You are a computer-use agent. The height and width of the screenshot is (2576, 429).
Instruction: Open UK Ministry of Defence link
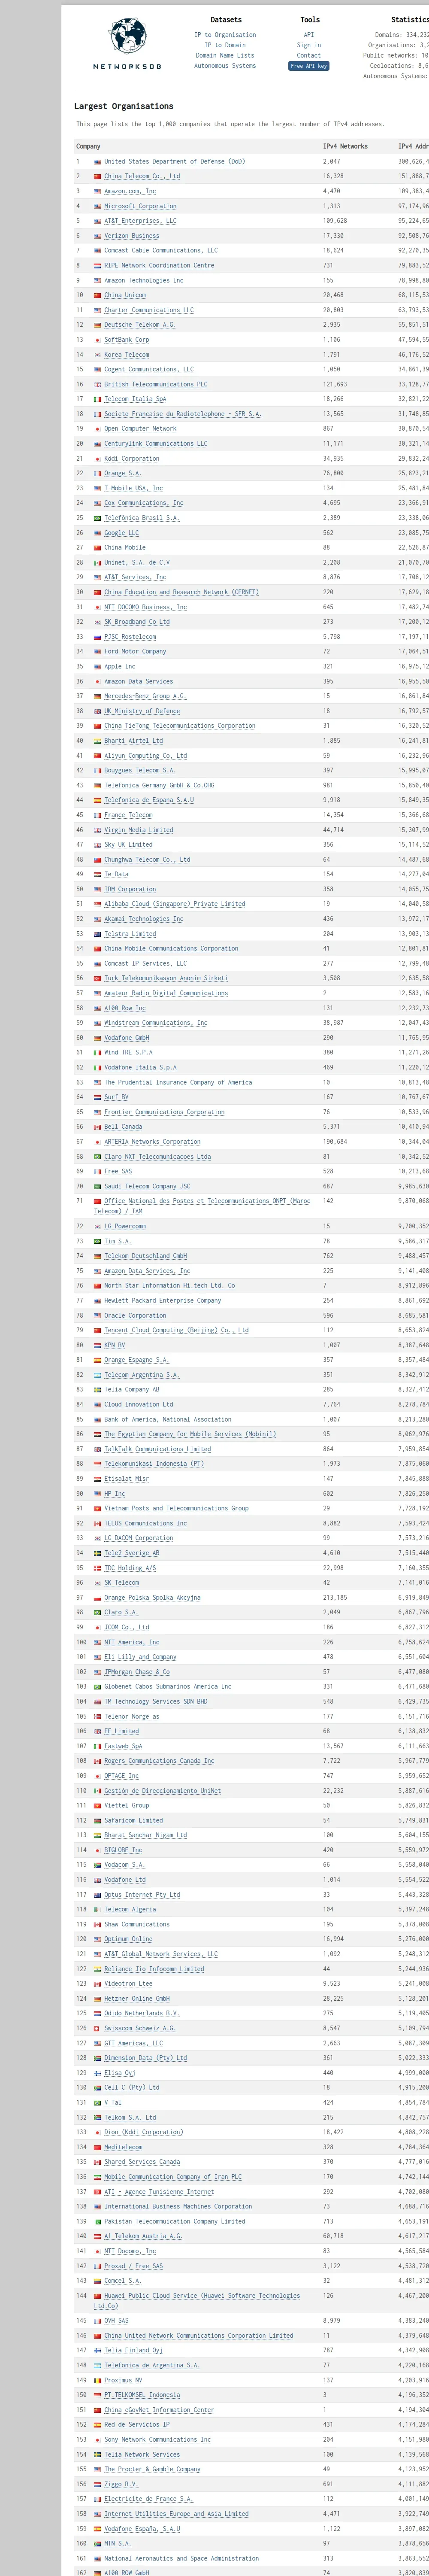click(x=142, y=712)
